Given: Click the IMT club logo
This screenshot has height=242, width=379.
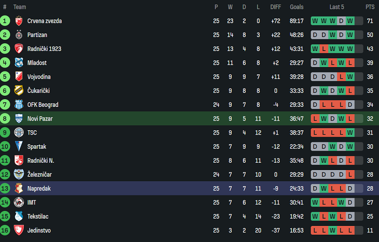Looking at the screenshot, I should [19, 202].
